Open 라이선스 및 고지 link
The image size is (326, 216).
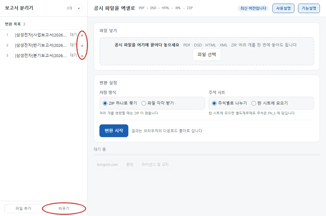pyautogui.click(x=155, y=164)
